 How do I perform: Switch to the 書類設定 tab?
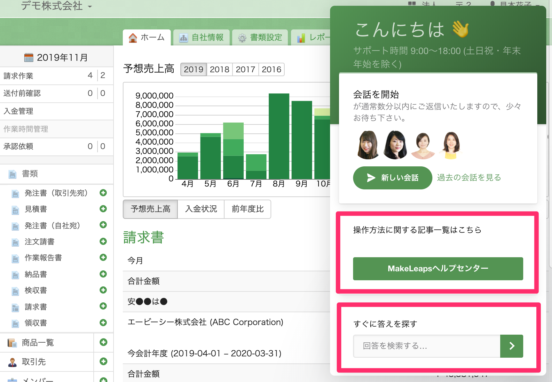tap(260, 37)
